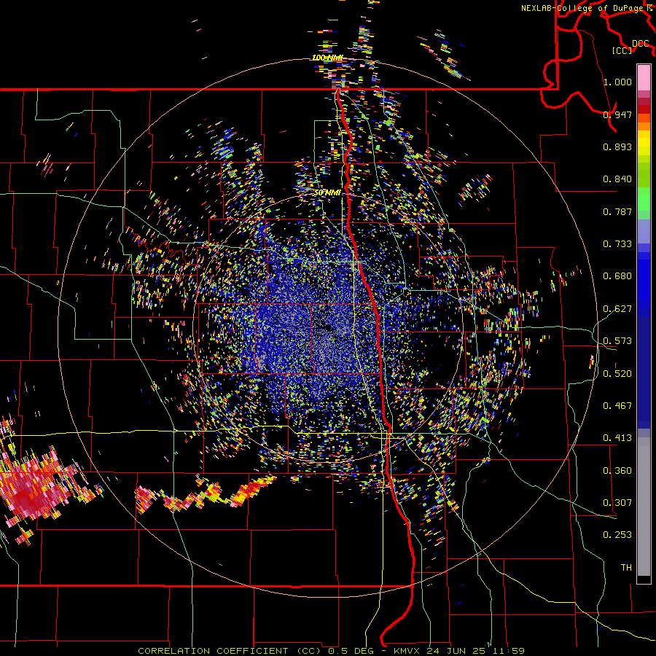The width and height of the screenshot is (656, 656).
Task: Click the 0.680 colorbar label
Action: coord(617,276)
